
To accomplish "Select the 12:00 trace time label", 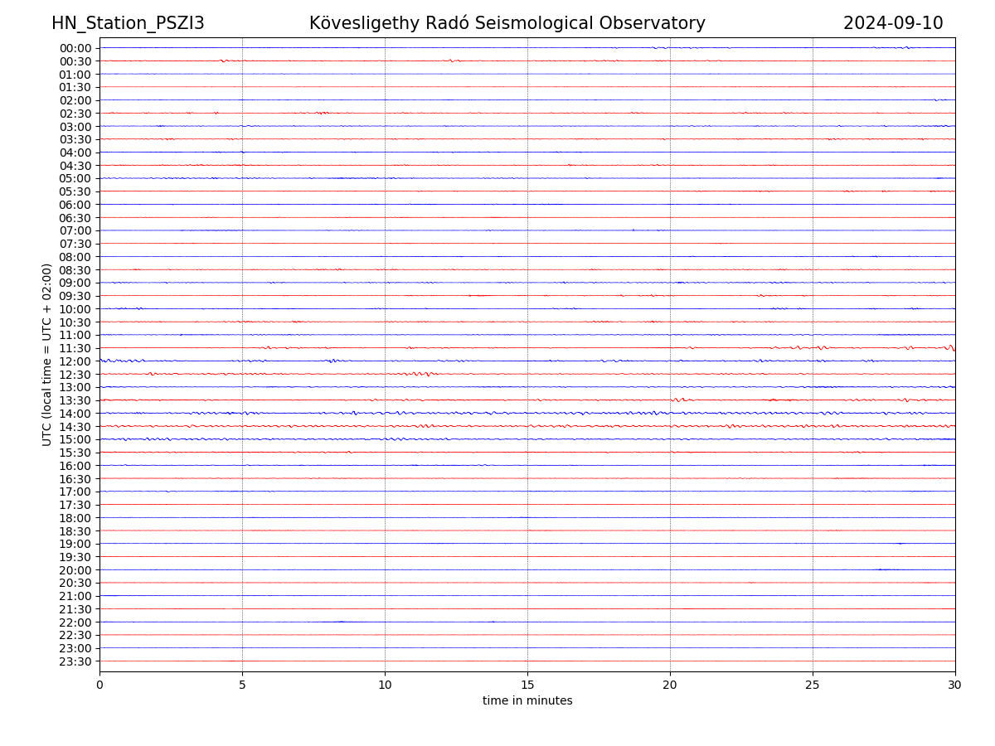I will point(75,361).
